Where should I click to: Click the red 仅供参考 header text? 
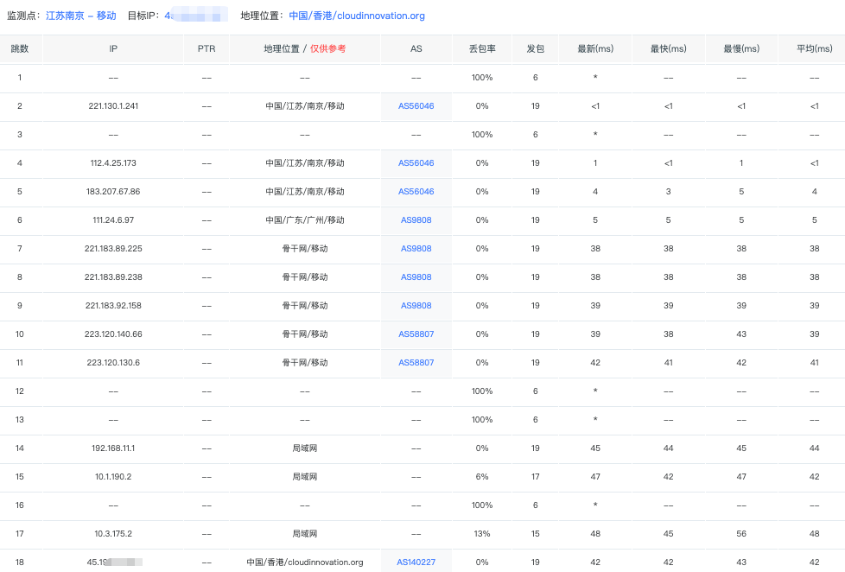327,49
